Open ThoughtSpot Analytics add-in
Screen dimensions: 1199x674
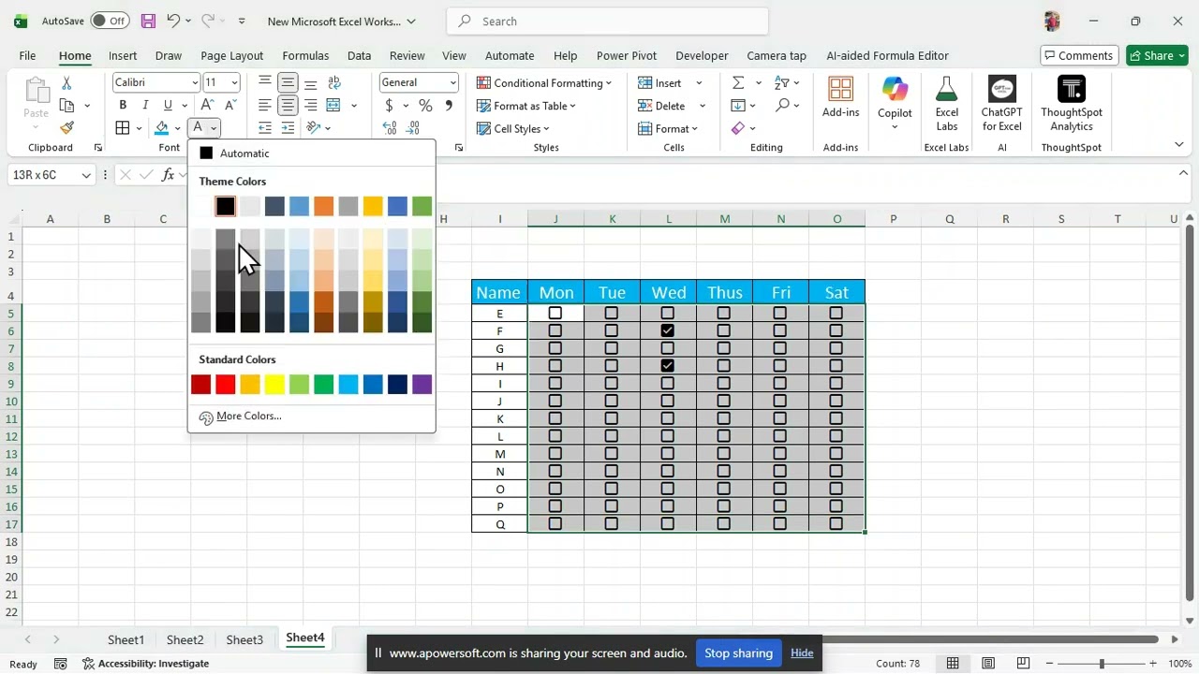(x=1072, y=103)
